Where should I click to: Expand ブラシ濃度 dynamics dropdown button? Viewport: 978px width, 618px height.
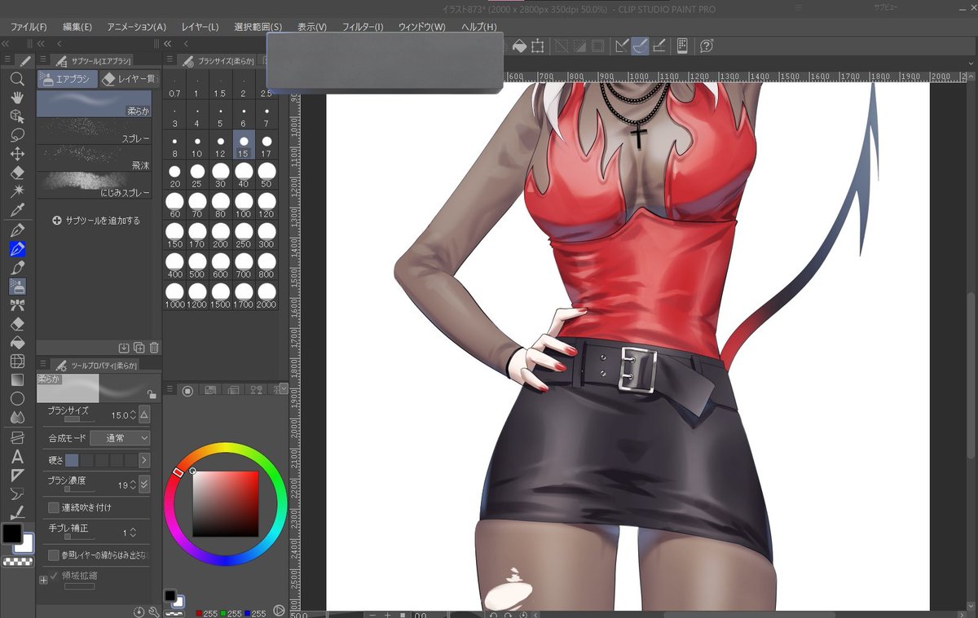(x=144, y=484)
